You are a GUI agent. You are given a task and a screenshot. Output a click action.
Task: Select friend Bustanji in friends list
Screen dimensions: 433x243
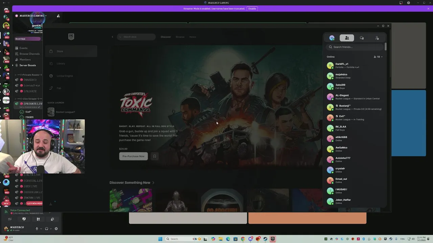[355, 107]
